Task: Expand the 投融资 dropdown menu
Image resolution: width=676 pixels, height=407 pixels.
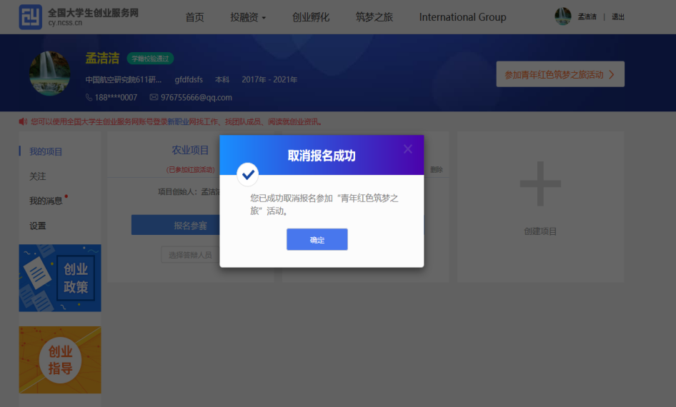Action: (x=247, y=17)
